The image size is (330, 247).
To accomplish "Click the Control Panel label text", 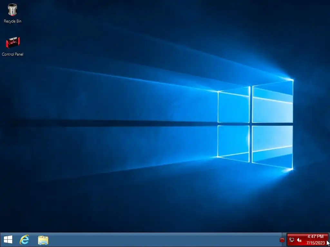I will click(x=13, y=54).
